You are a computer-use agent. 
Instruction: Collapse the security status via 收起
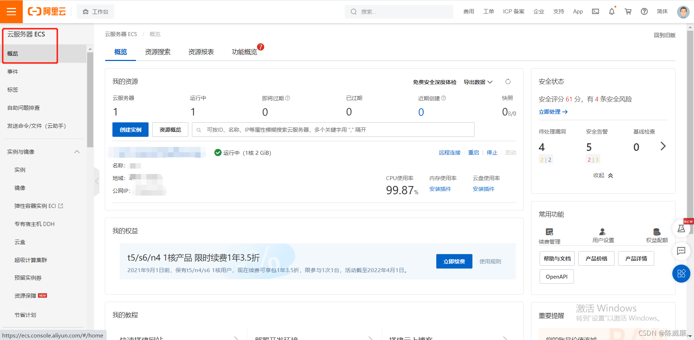pos(603,175)
